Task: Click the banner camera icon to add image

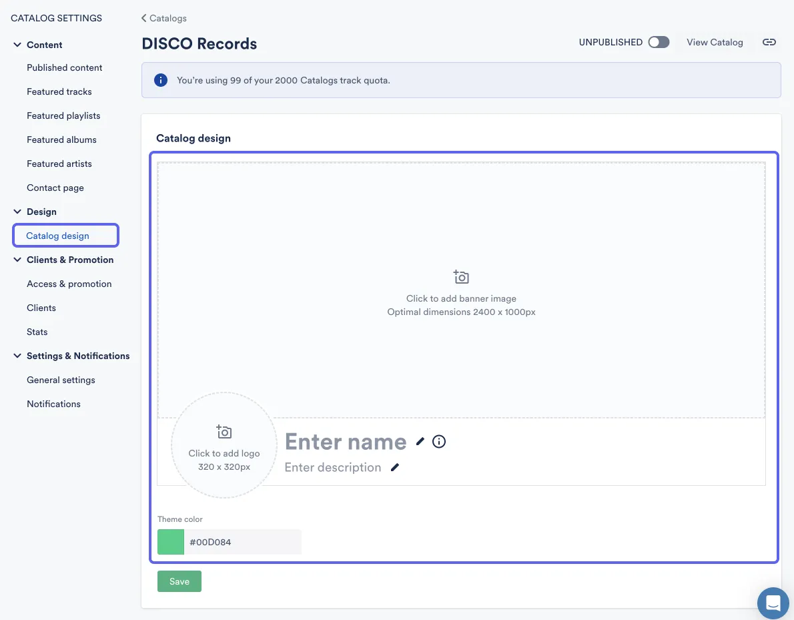Action: 460,276
